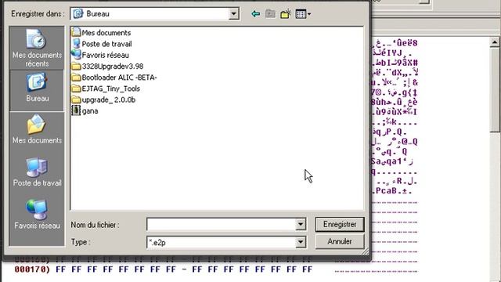This screenshot has width=501, height=282.
Task: Click folder icon beside '3328Upgradev3.98'
Action: click(x=76, y=66)
